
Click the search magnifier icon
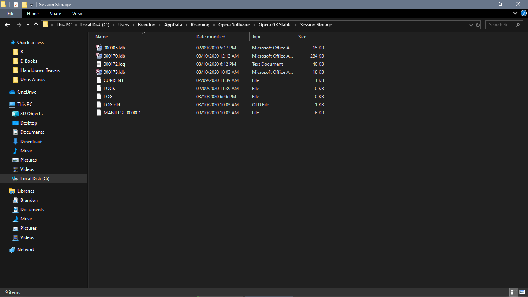[518, 25]
